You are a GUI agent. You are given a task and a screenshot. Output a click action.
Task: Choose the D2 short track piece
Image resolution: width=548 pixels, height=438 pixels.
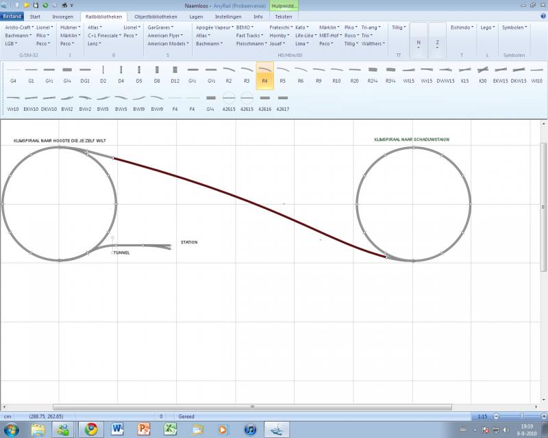pos(103,73)
